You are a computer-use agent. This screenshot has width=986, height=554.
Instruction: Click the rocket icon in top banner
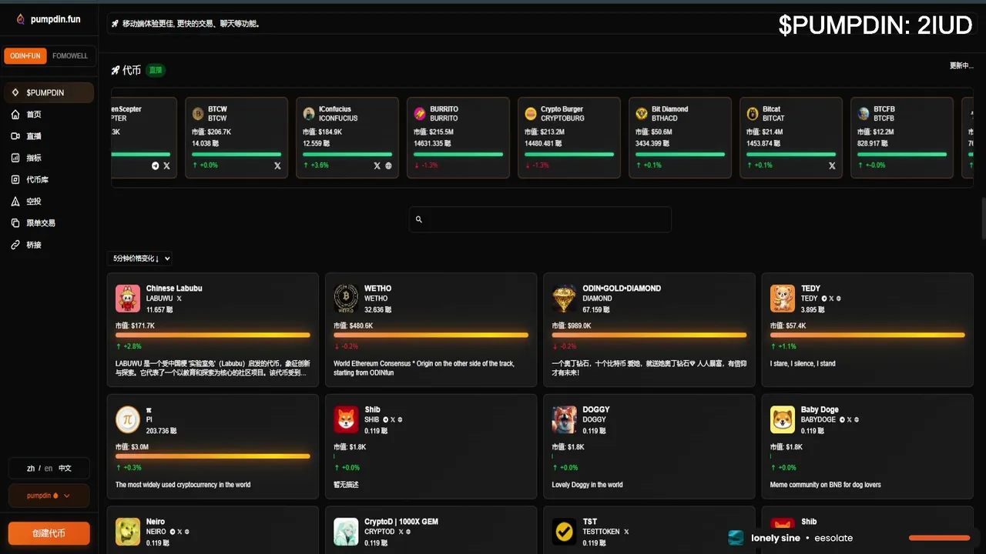click(116, 24)
